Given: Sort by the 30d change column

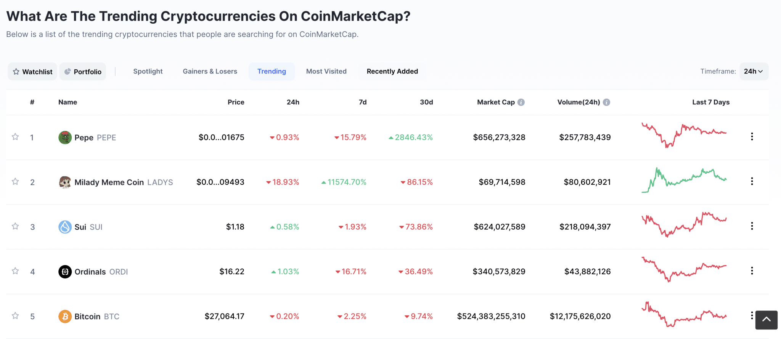Looking at the screenshot, I should 426,102.
